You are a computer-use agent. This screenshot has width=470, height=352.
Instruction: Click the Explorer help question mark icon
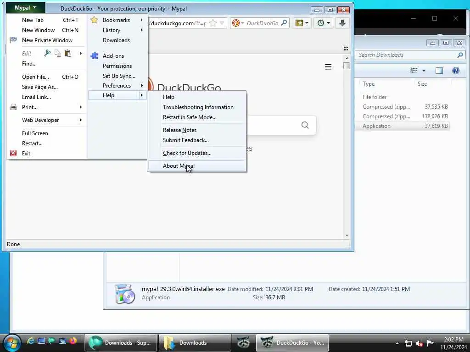(x=456, y=71)
